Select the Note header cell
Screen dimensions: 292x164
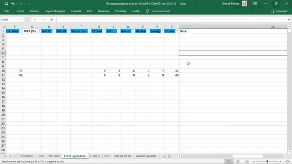pyautogui.click(x=233, y=31)
